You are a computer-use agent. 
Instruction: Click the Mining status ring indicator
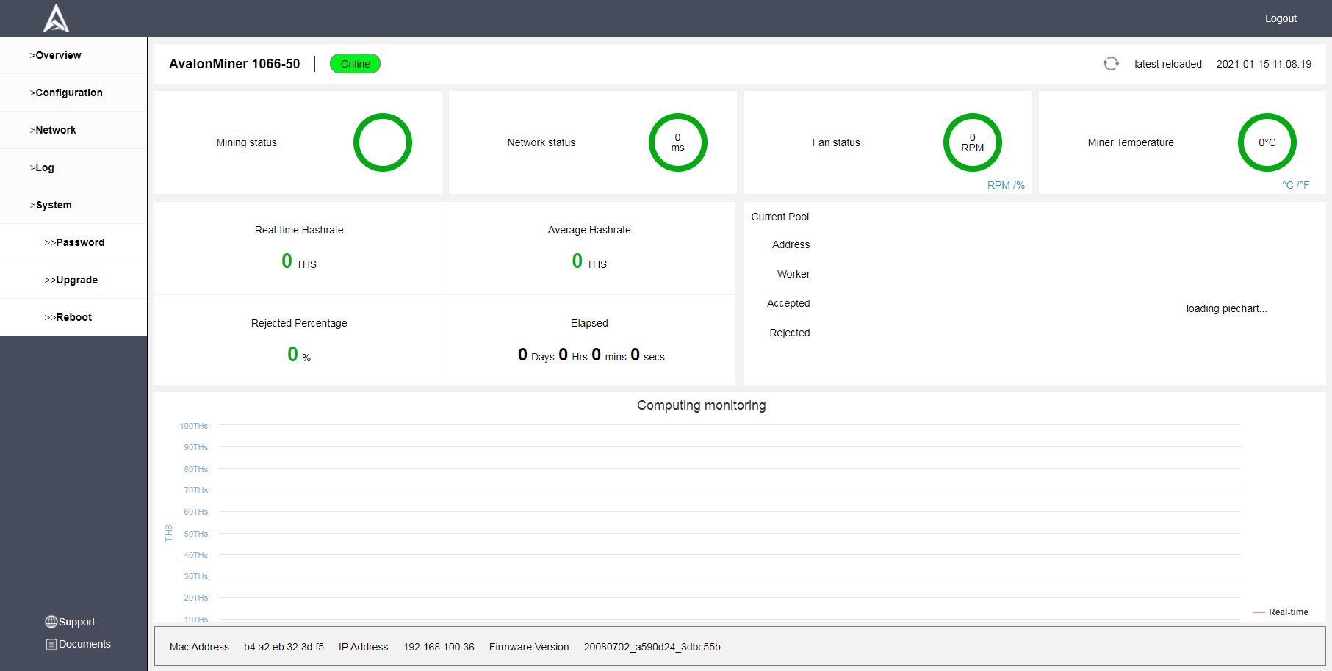(x=383, y=142)
